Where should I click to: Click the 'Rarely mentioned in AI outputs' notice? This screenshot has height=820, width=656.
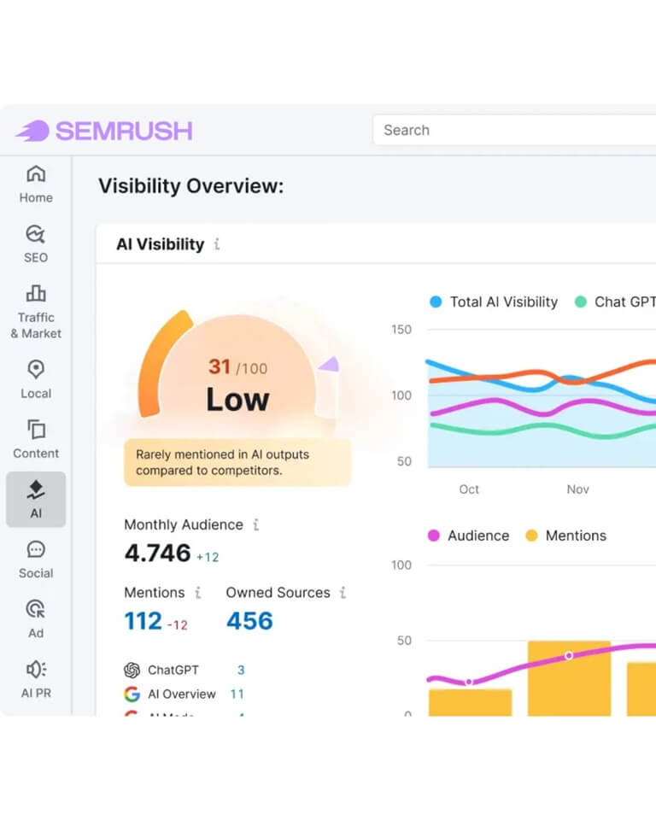coord(237,462)
